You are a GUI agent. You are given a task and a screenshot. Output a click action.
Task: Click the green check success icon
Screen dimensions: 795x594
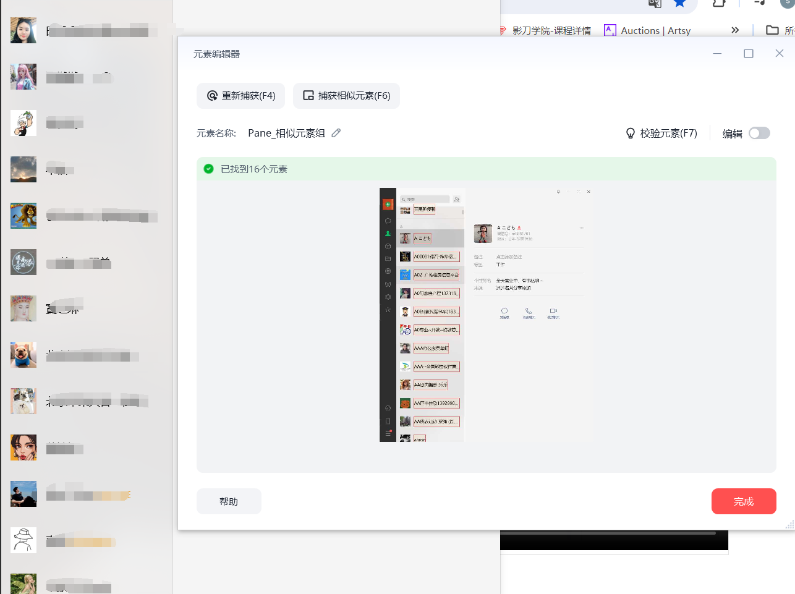[209, 169]
